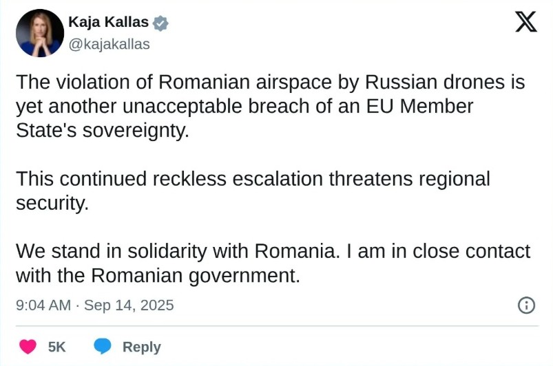Viewport: 553px width, 366px height.
Task: Open the tweet info icon
Action: pos(526,305)
